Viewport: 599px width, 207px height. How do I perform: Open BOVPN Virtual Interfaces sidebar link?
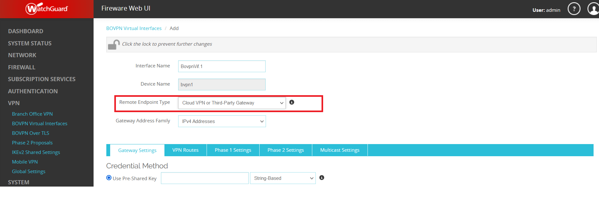(x=40, y=124)
